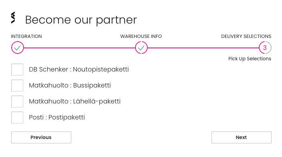
Task: Click the Become our partner heading
Action: pyautogui.click(x=81, y=20)
